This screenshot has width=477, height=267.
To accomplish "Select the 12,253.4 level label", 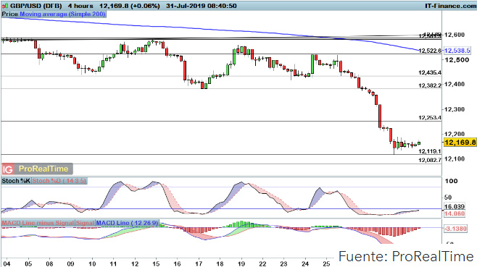I will click(x=430, y=117).
